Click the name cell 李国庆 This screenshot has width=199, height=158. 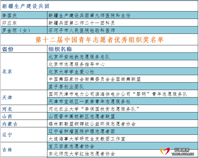coord(24,15)
